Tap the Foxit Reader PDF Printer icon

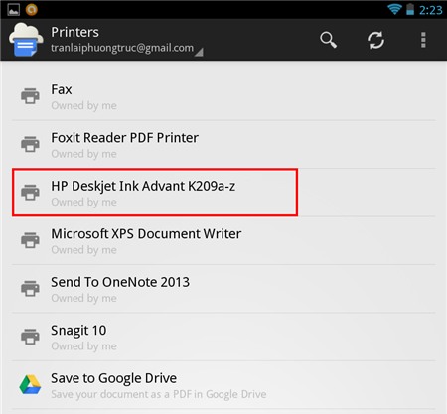pyautogui.click(x=30, y=144)
